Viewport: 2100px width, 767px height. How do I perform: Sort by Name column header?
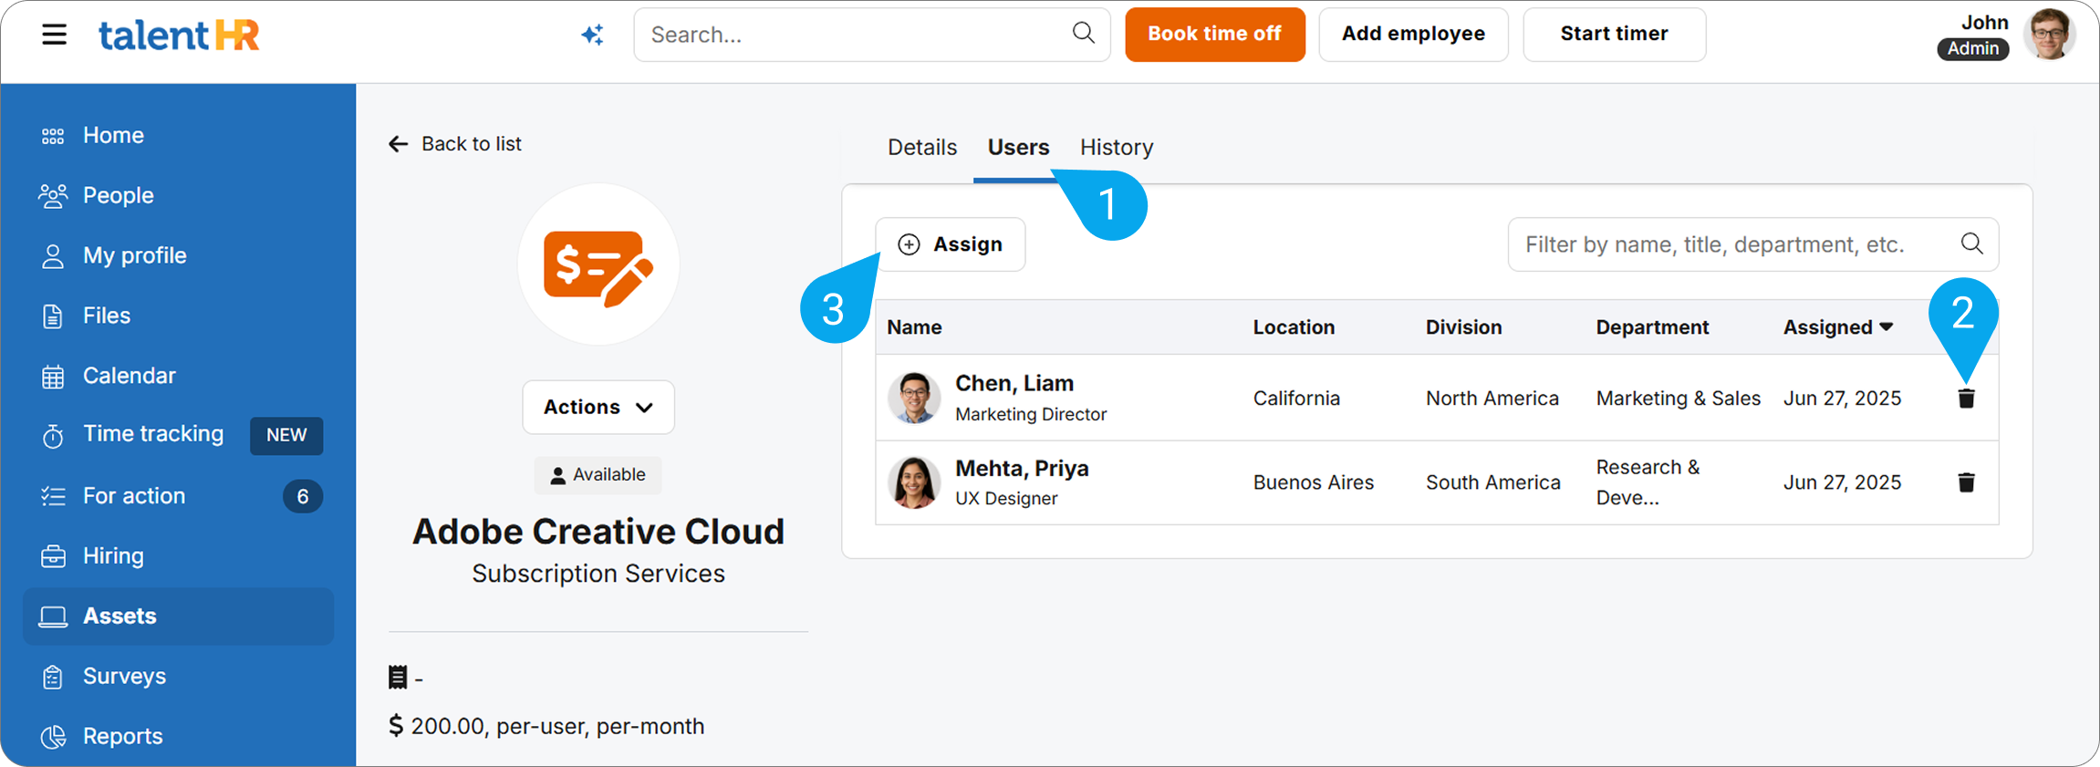pyautogui.click(x=914, y=327)
